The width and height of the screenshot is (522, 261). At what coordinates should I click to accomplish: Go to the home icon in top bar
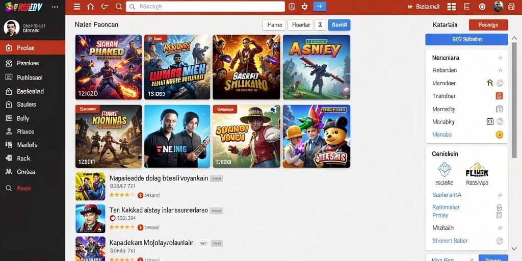pyautogui.click(x=90, y=7)
